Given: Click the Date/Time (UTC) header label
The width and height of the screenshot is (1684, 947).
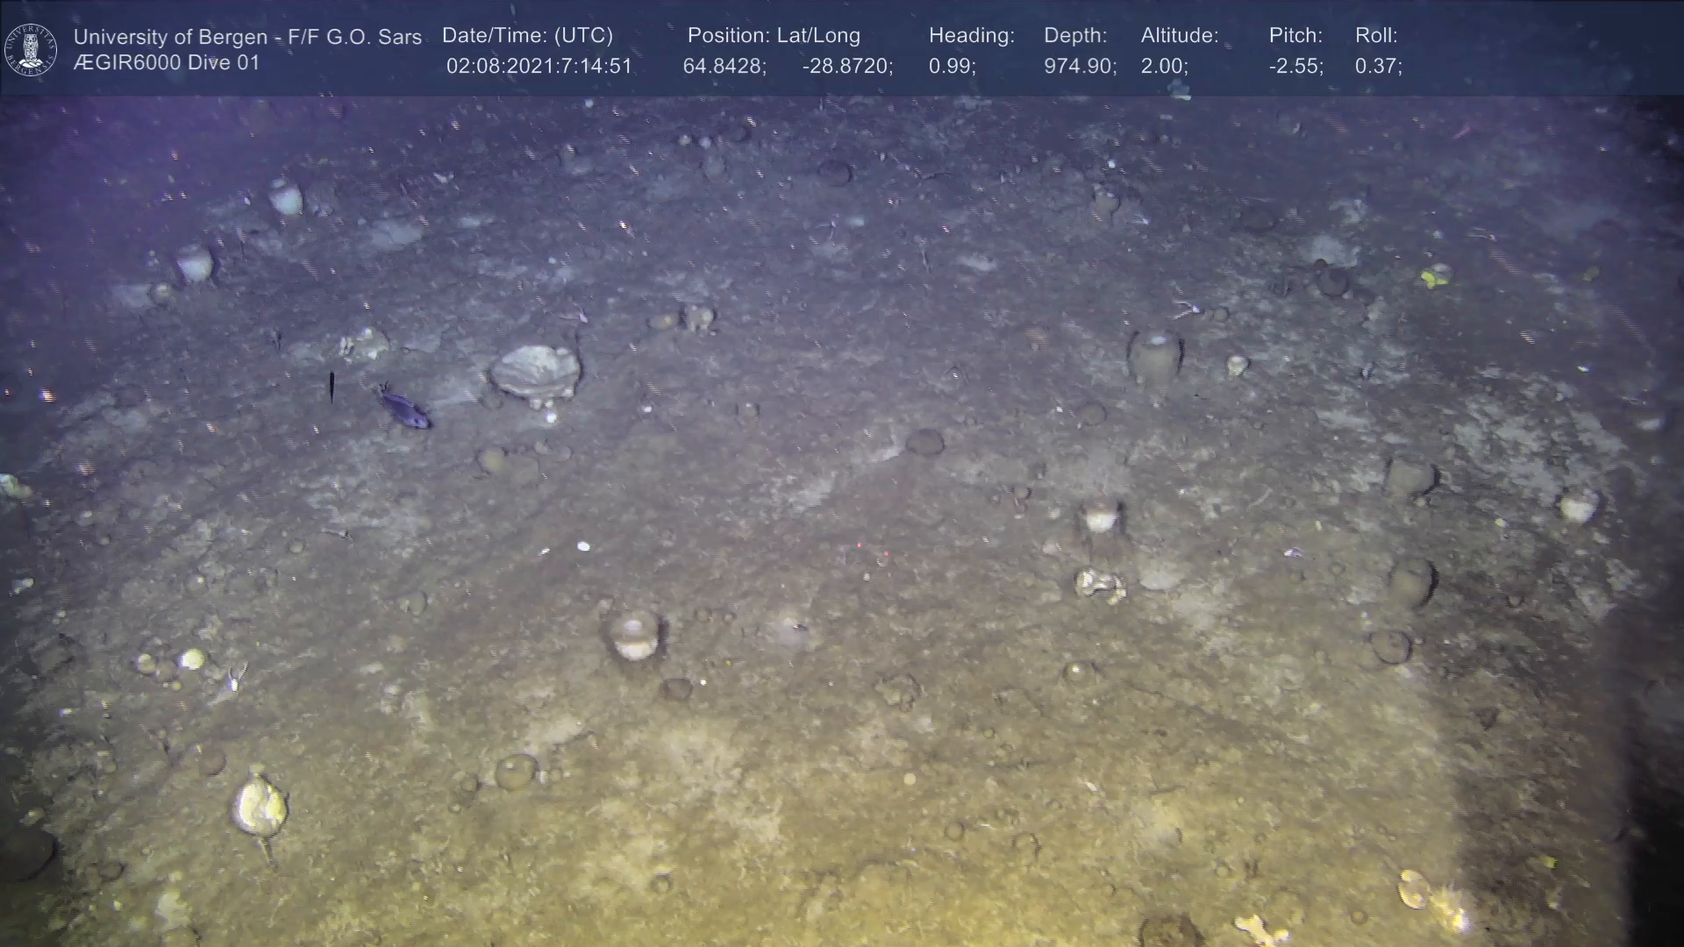Looking at the screenshot, I should click(527, 36).
